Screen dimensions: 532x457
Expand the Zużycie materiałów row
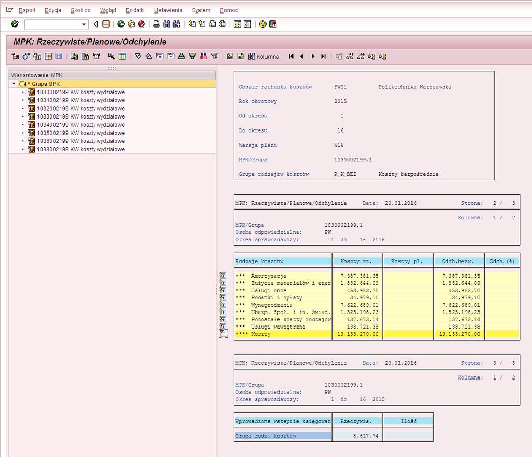pos(223,282)
